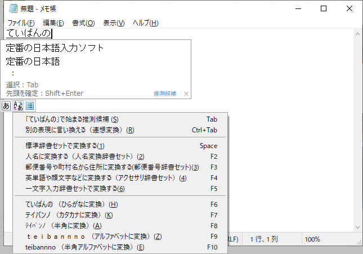Click the 先頭を確定：Shift+Enter hint text
Image resolution: width=363 pixels, height=254 pixels.
click(x=44, y=93)
